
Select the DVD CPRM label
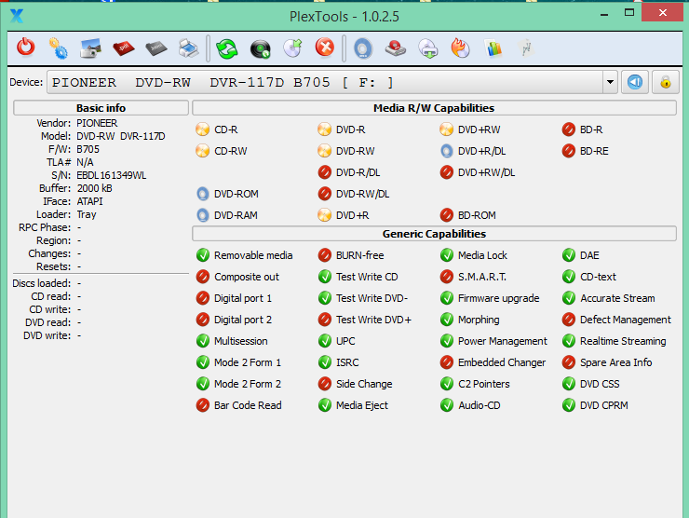pyautogui.click(x=603, y=405)
